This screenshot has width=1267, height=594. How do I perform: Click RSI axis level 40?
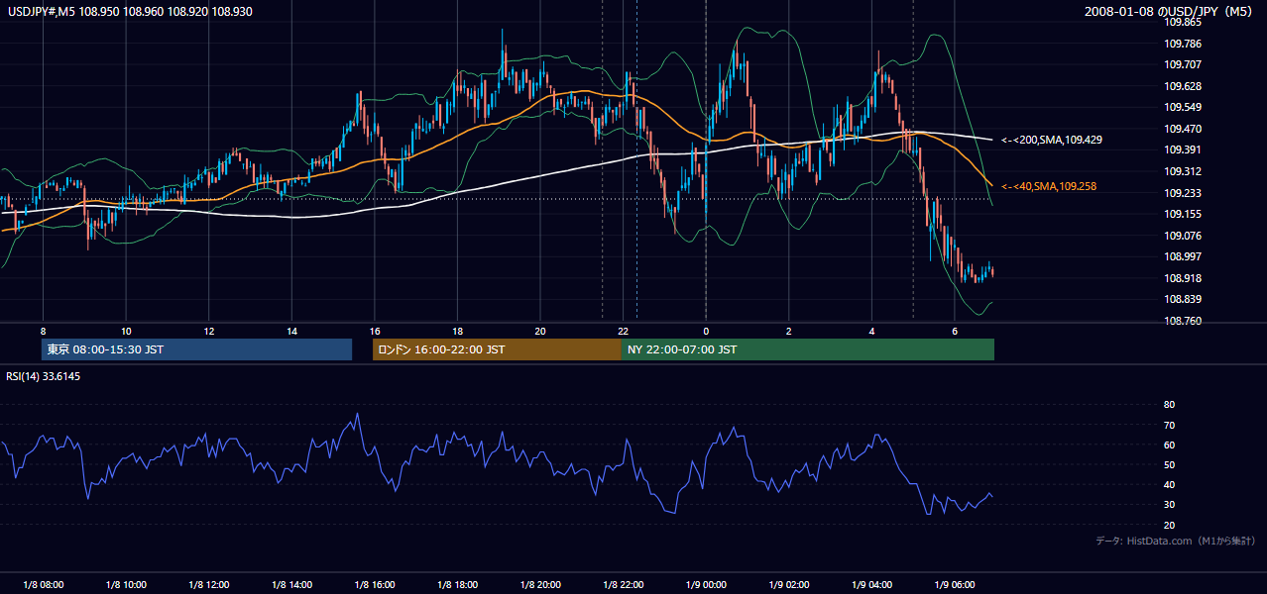tap(1170, 484)
